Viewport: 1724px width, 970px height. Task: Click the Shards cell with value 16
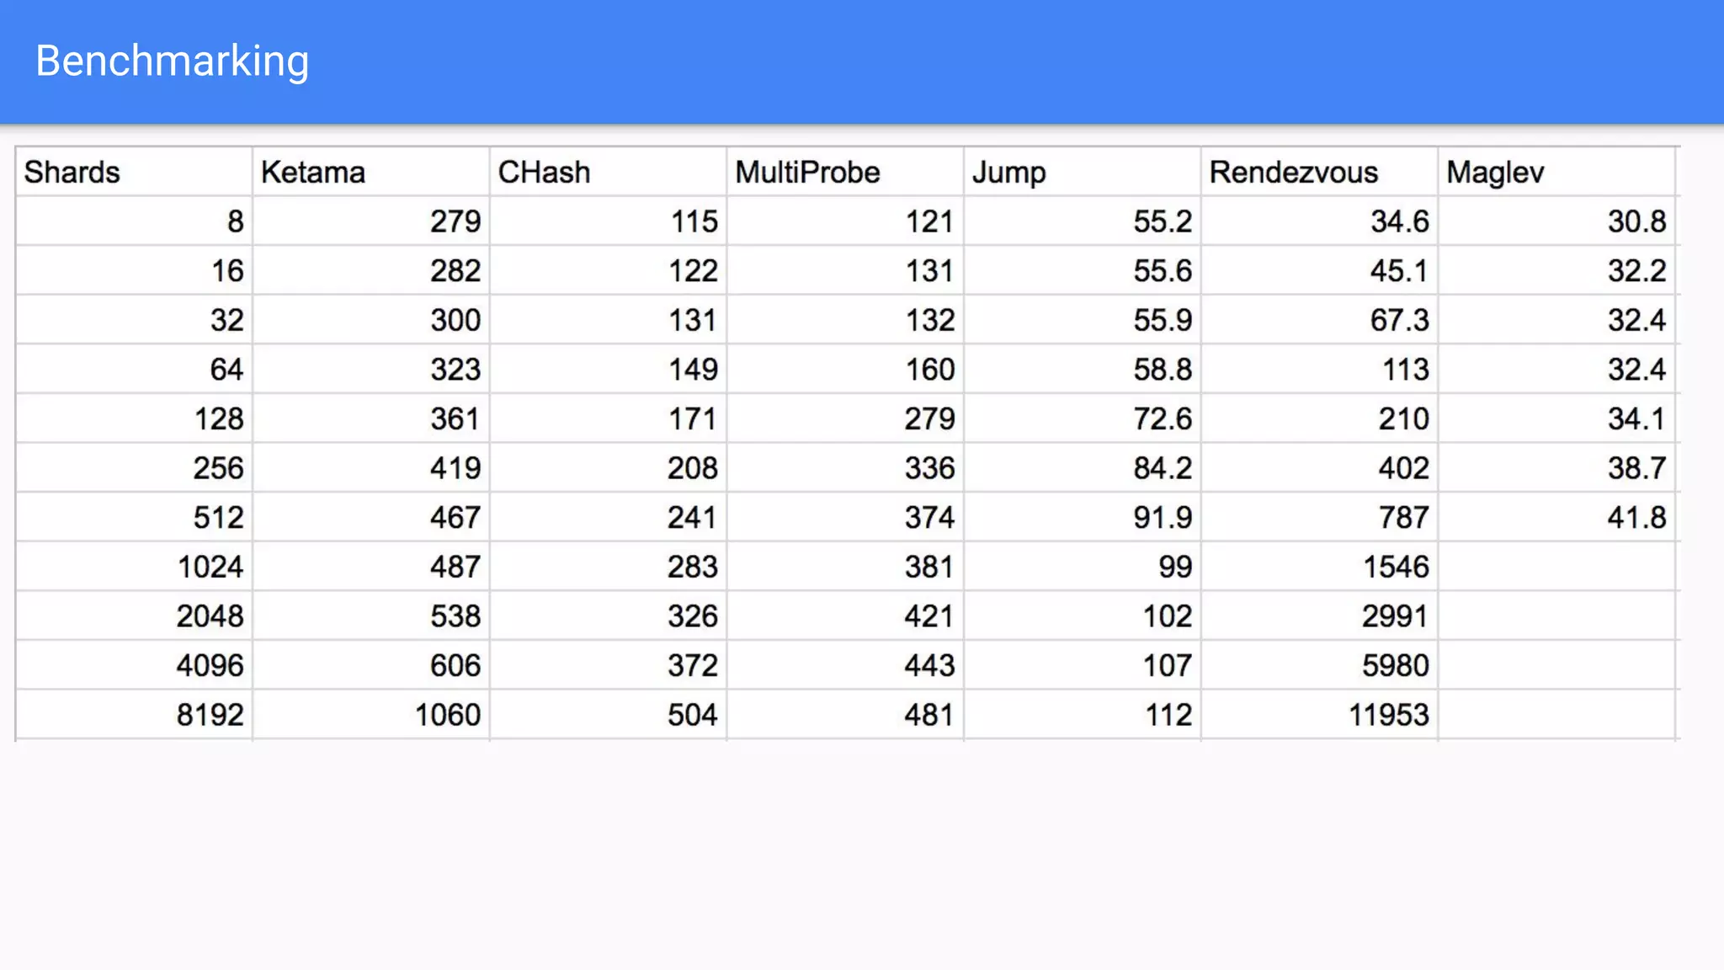click(134, 270)
